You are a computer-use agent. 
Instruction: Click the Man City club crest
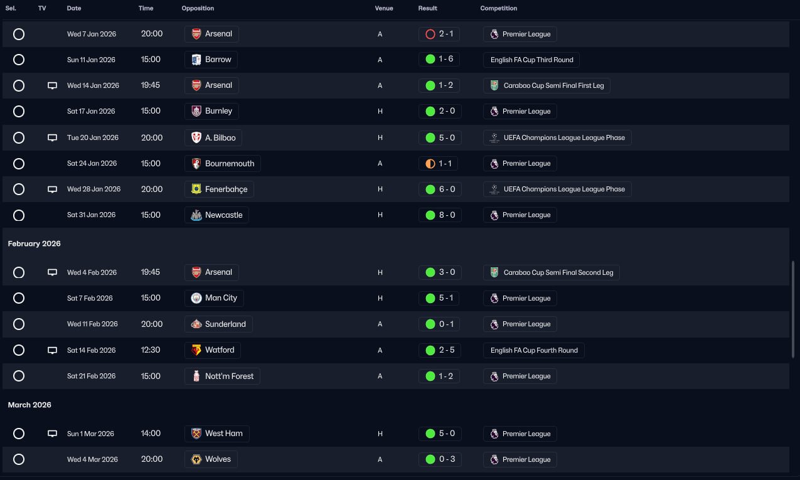[196, 298]
